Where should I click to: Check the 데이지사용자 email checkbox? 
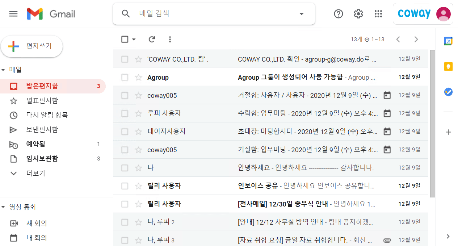pyautogui.click(x=125, y=132)
